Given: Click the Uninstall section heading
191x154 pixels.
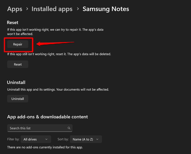Looking at the screenshot, I should (x=16, y=82).
